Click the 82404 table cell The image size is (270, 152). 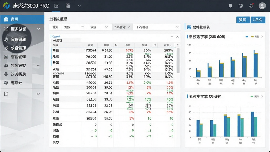tap(91, 112)
